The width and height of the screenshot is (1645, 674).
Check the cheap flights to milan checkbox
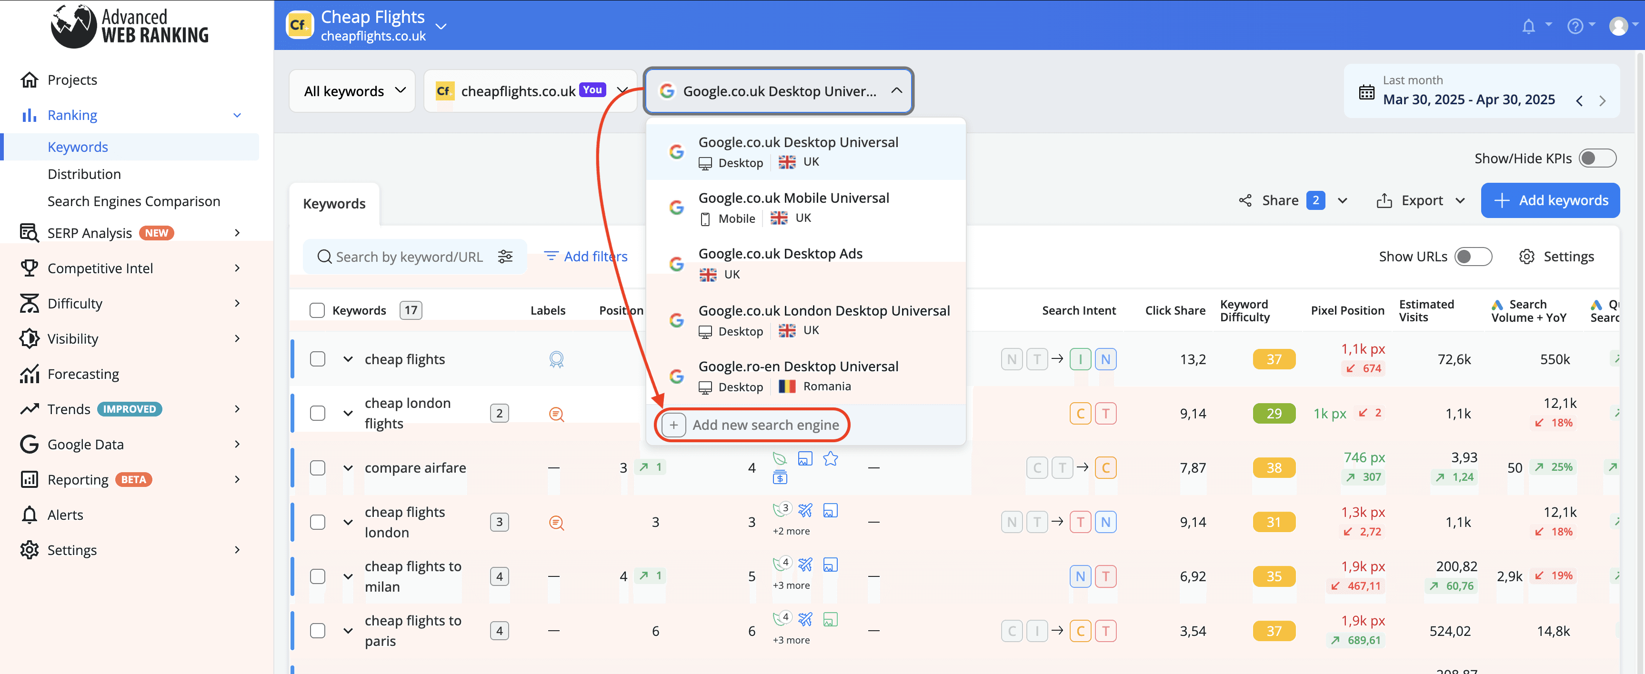click(x=317, y=576)
